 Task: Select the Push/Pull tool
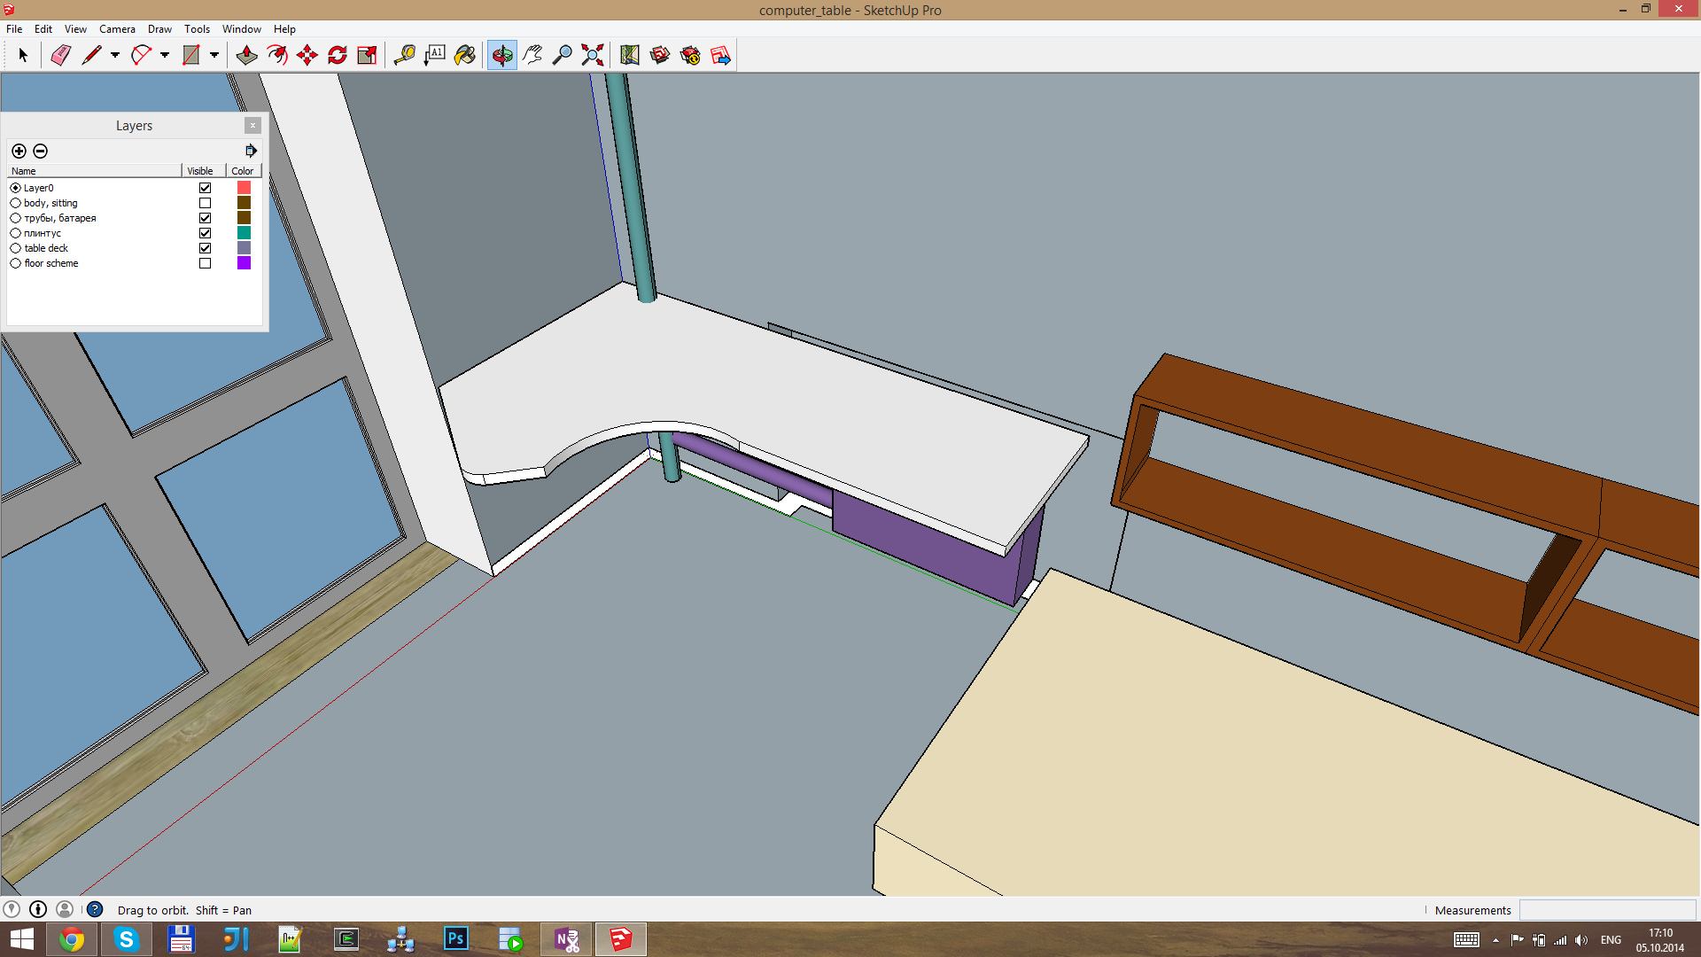pos(246,55)
